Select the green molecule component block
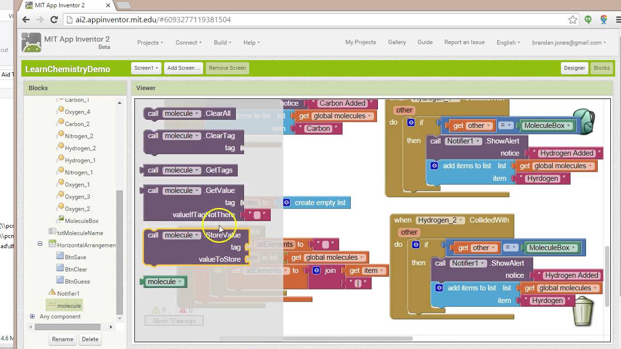This screenshot has height=349, width=621. click(163, 282)
